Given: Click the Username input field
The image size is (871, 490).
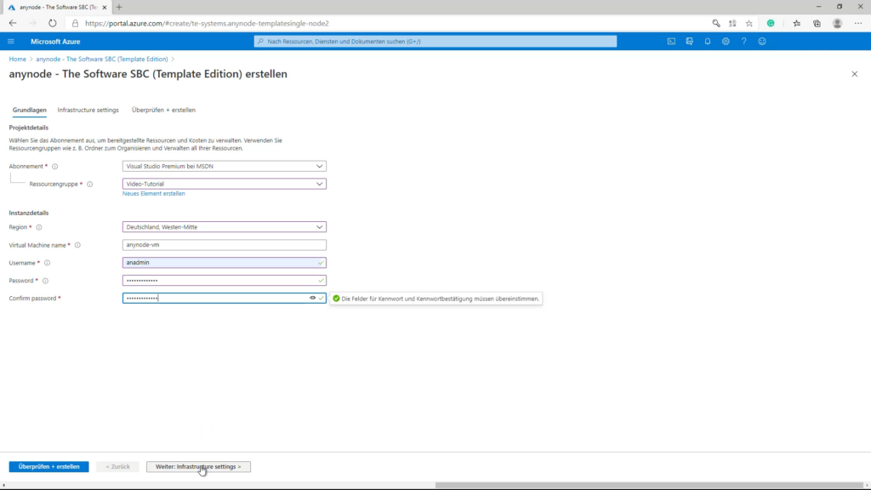Looking at the screenshot, I should click(x=225, y=263).
